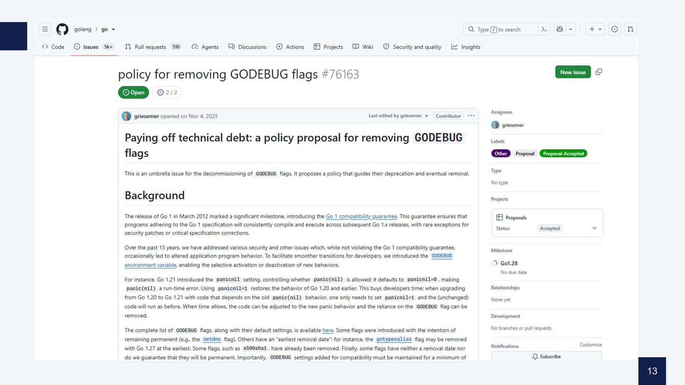Expand the Copilot dropdown arrow

click(x=571, y=29)
